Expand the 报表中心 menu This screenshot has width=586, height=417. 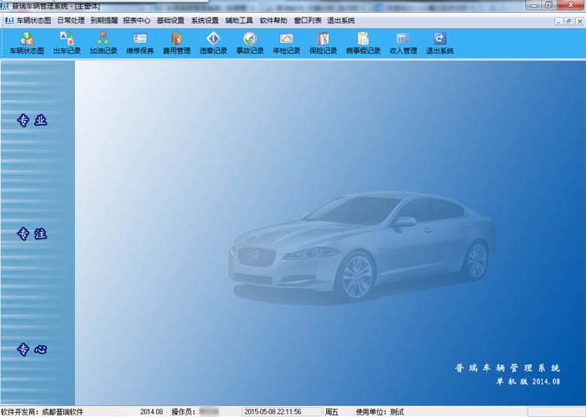137,19
